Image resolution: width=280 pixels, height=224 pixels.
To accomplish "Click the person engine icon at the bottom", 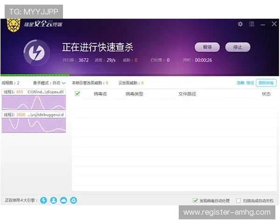I will pyautogui.click(x=54, y=200).
